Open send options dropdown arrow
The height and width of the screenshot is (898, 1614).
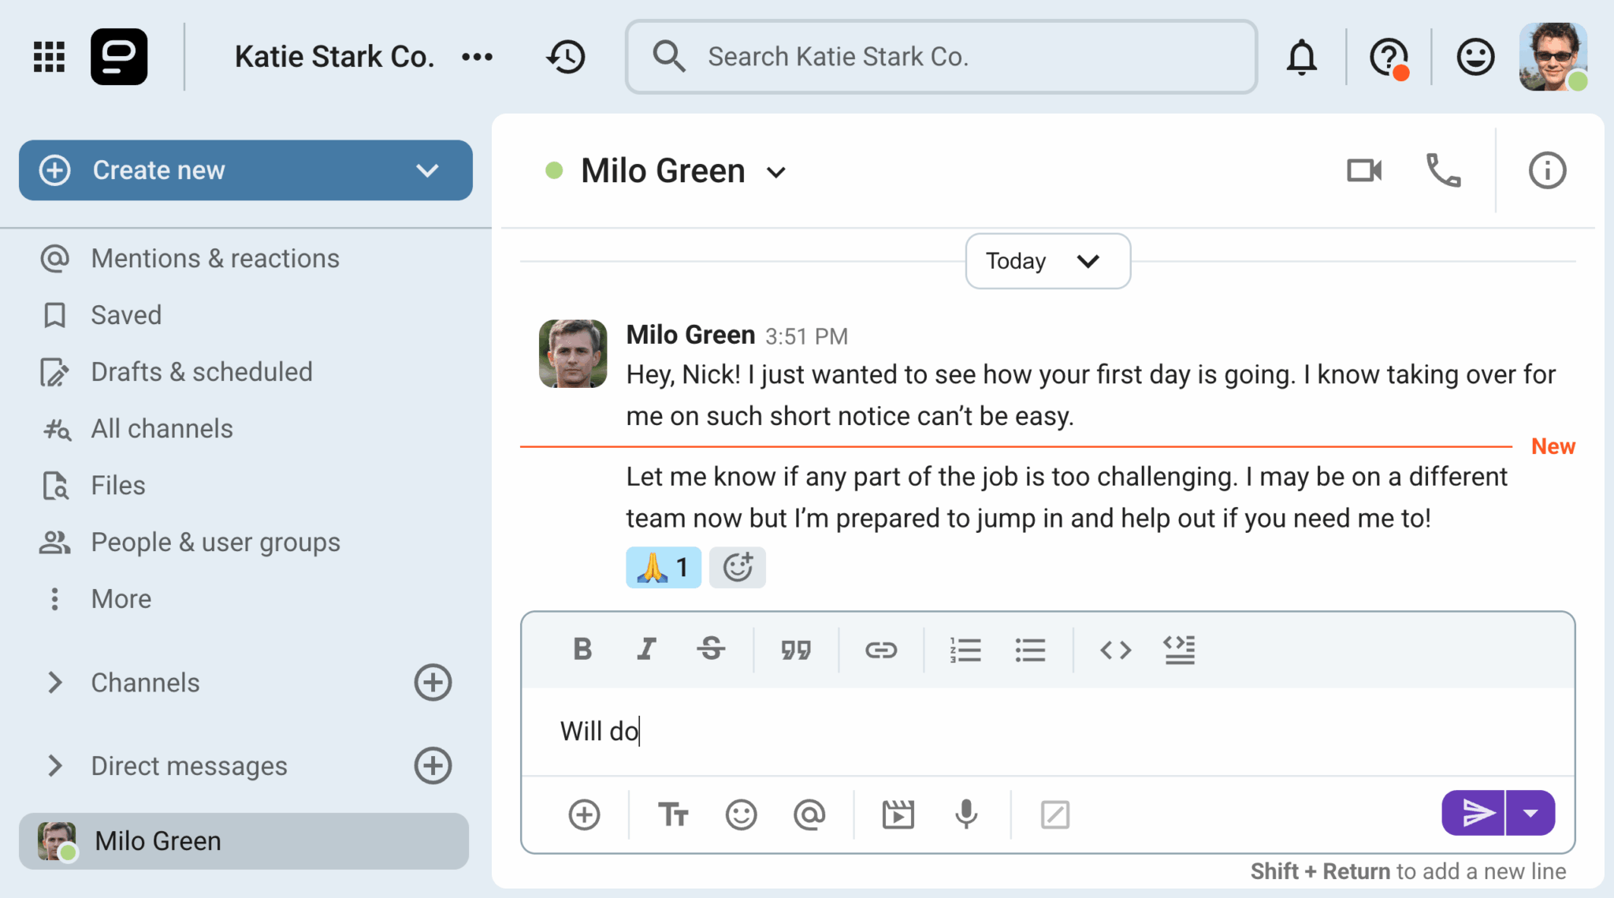click(1530, 813)
